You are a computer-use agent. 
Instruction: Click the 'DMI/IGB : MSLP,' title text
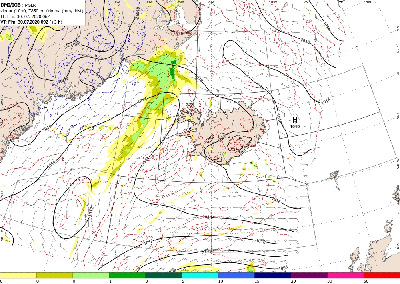point(19,4)
